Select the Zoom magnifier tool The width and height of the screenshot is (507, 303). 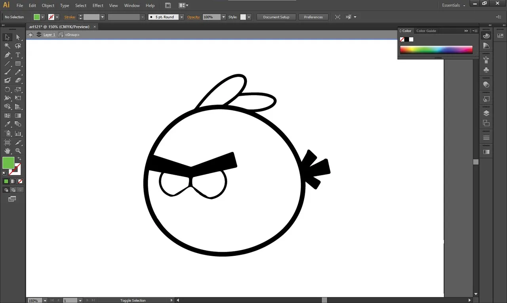[x=18, y=151]
